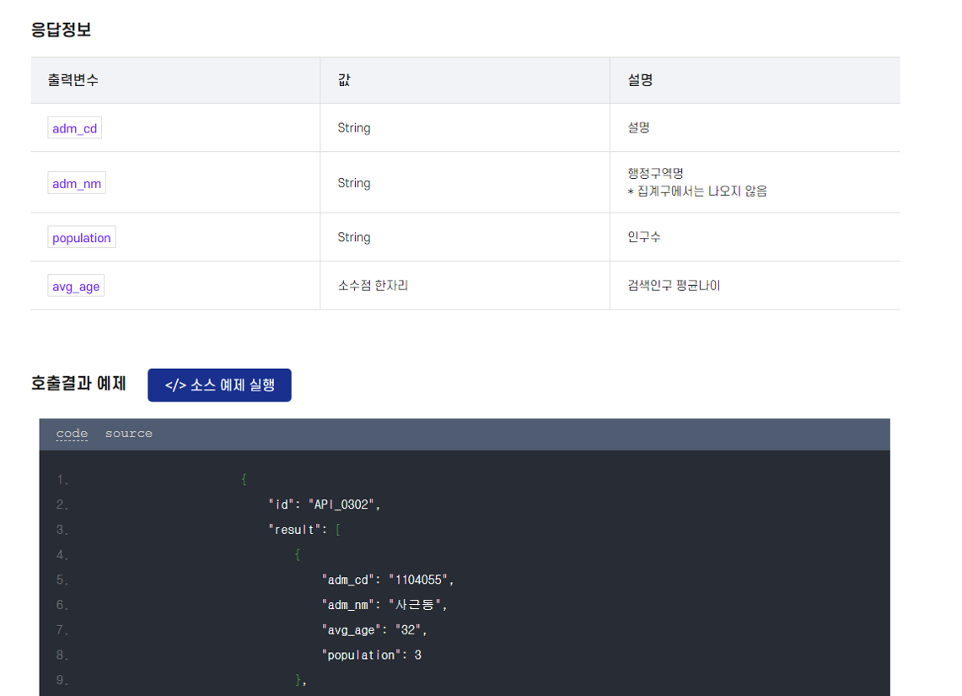Click the 호출결과 예제 heading
The height and width of the screenshot is (696, 962).
click(x=78, y=383)
